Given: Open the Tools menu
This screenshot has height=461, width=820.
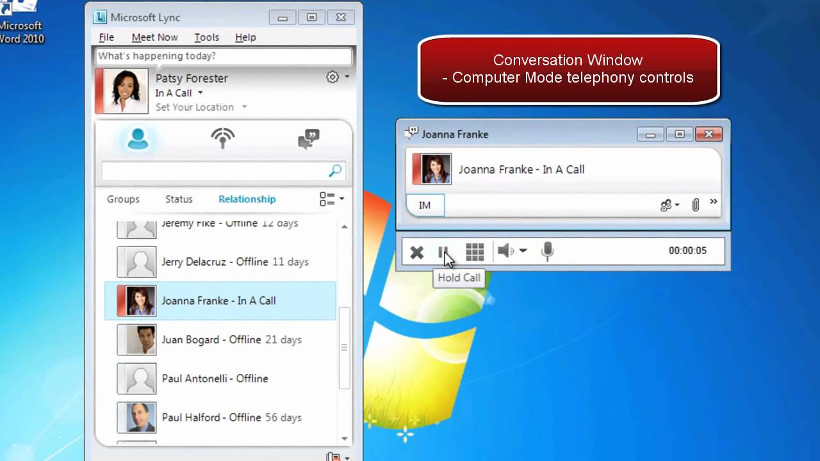Looking at the screenshot, I should tap(206, 37).
